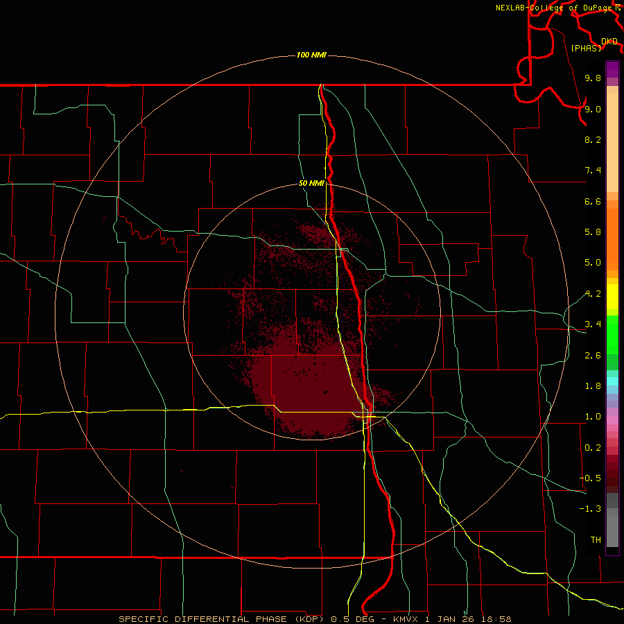
Task: Pick the pale peach segment of color bar
Action: coord(612,142)
